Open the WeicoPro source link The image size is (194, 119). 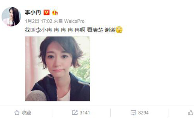click(74, 21)
